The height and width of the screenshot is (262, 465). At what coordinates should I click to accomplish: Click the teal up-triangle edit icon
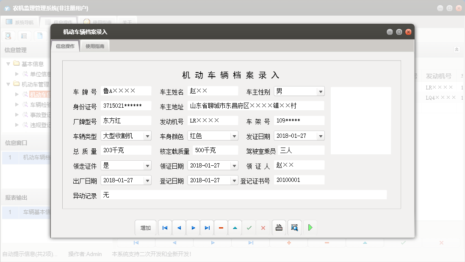(x=235, y=228)
